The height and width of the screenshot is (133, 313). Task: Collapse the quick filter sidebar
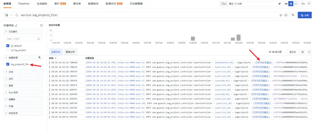point(41,25)
